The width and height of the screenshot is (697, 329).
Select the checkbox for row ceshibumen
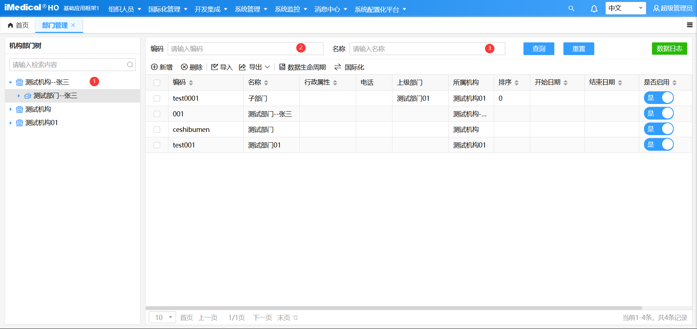[x=157, y=129]
